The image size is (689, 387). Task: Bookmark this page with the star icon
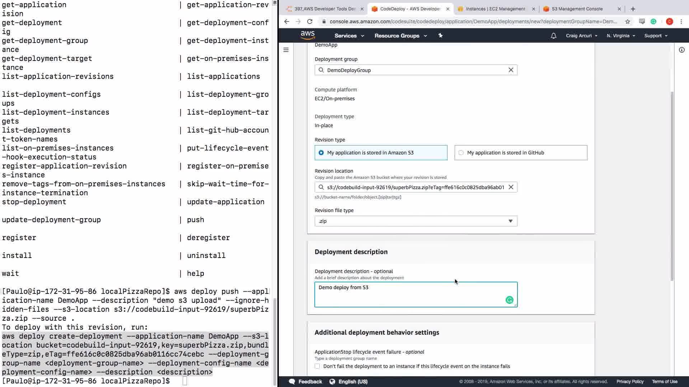(627, 21)
